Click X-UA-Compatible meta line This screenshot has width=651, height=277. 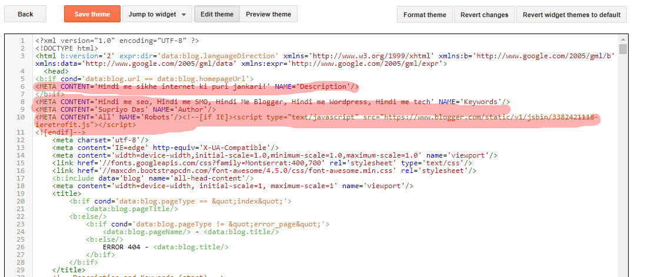pyautogui.click(x=165, y=148)
